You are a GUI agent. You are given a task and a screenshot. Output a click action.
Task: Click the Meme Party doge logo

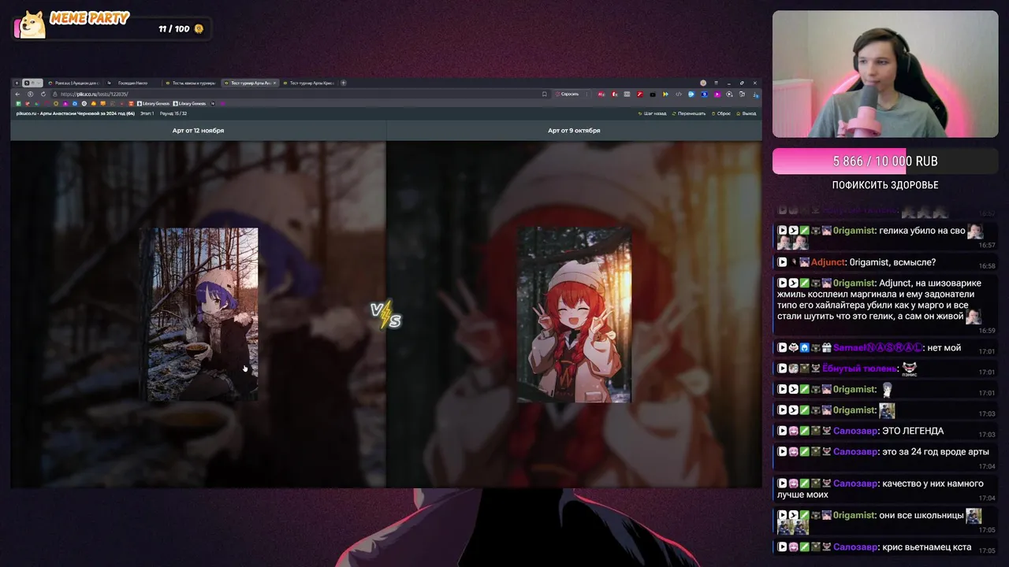point(32,24)
